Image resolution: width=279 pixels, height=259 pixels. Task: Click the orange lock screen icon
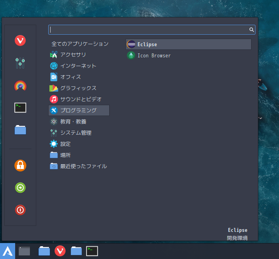click(x=20, y=165)
